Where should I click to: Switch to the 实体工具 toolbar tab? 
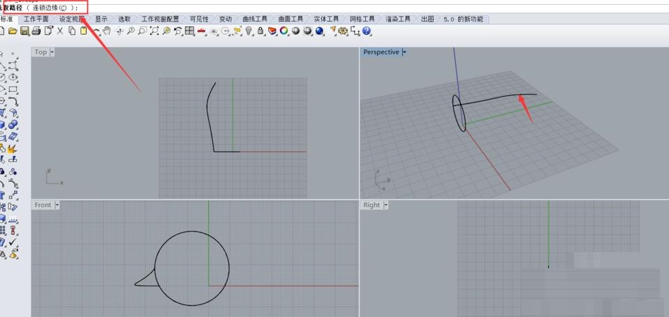click(326, 20)
